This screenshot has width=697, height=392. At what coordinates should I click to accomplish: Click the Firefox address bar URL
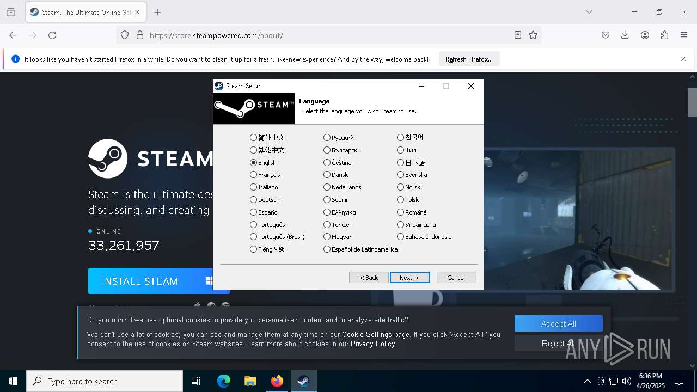(x=216, y=35)
